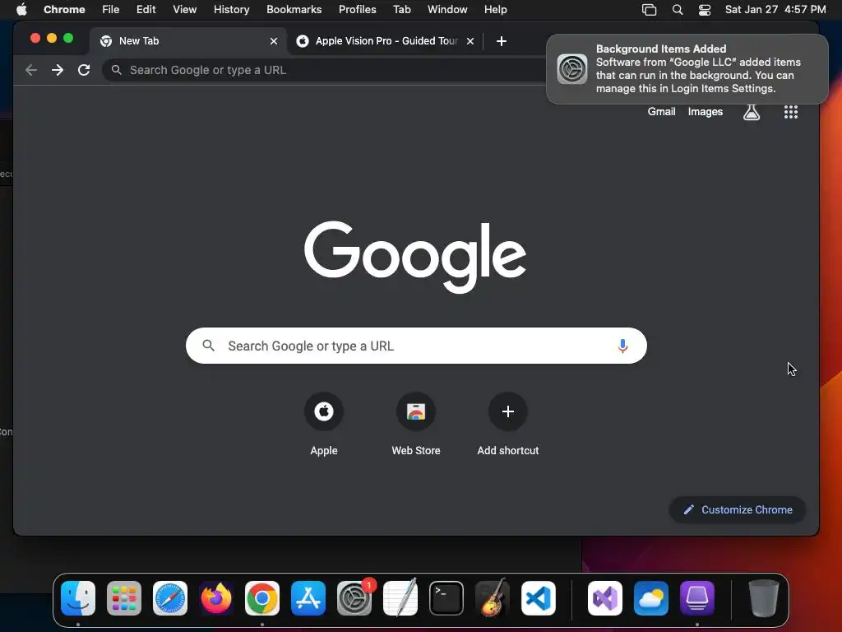Open the Profiles menu
The image size is (842, 632).
pyautogui.click(x=357, y=9)
